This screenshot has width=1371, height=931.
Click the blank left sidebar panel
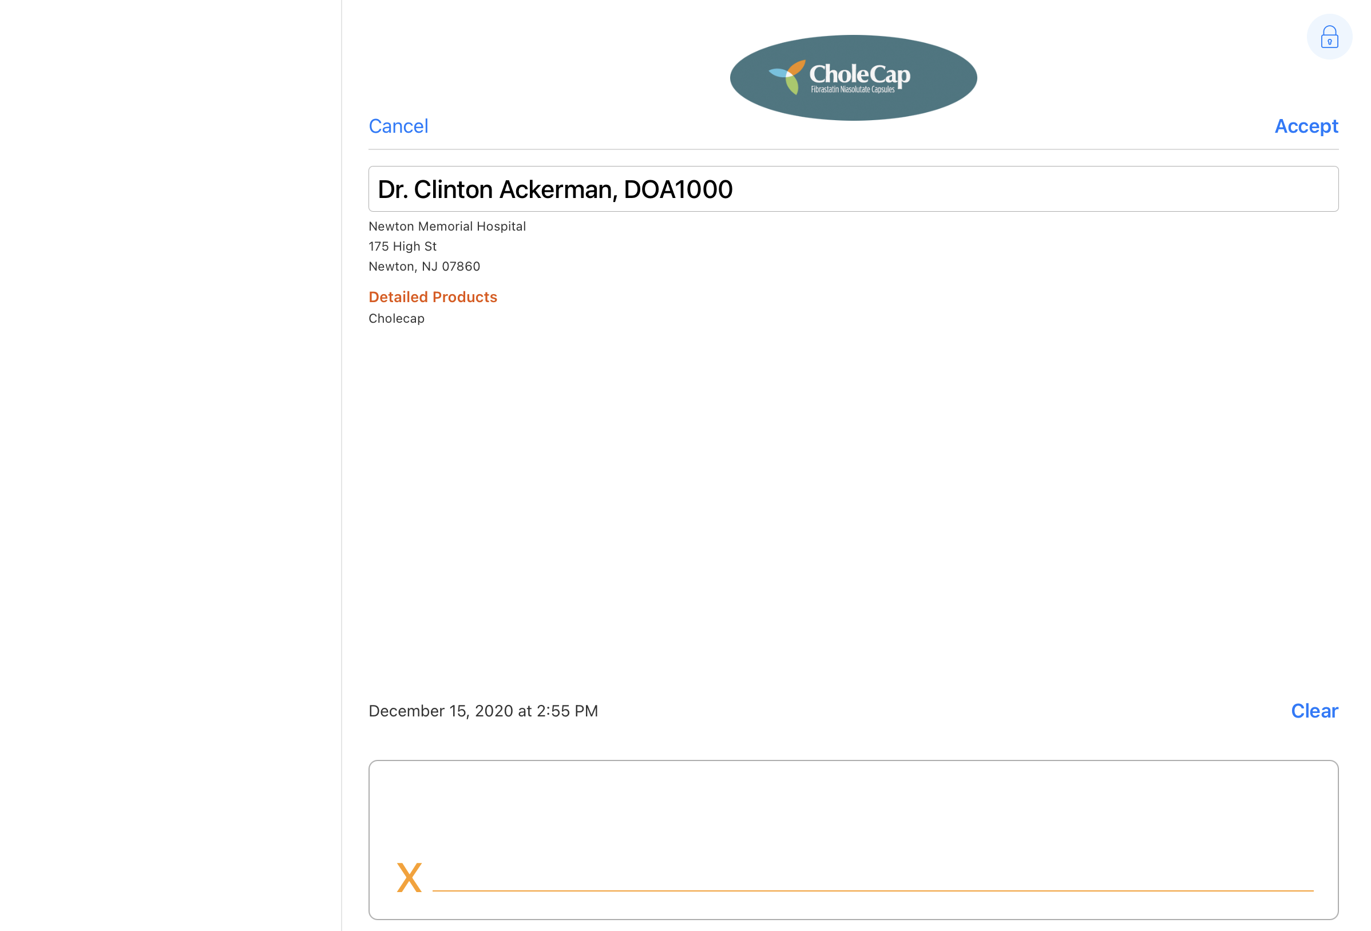[170, 466]
